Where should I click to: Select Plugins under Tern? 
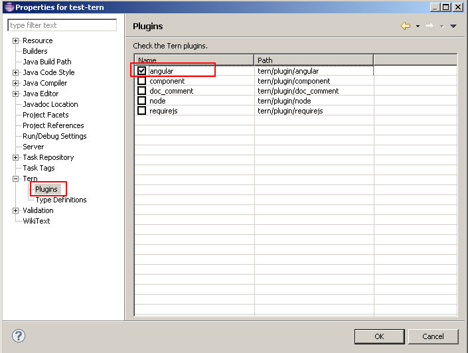pyautogui.click(x=46, y=189)
